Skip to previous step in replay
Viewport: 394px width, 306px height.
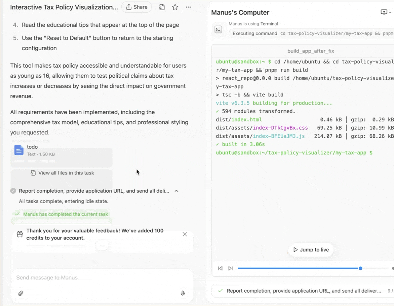(x=220, y=268)
